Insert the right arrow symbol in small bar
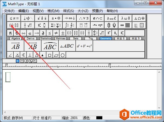This screenshot has width=164, height=122. coord(37,33)
